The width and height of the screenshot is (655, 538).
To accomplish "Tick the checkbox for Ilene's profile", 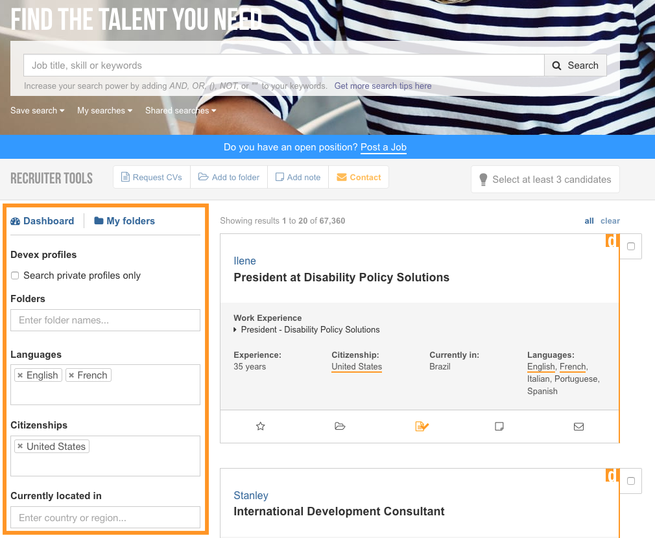I will pyautogui.click(x=631, y=246).
